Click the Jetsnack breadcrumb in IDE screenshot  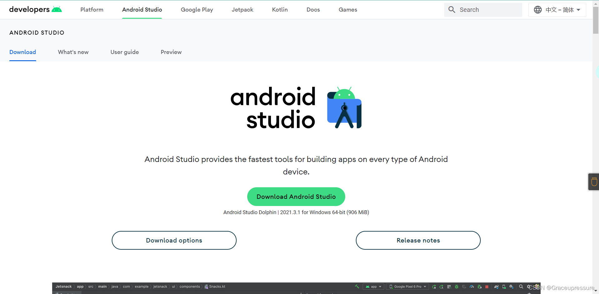pyautogui.click(x=64, y=287)
